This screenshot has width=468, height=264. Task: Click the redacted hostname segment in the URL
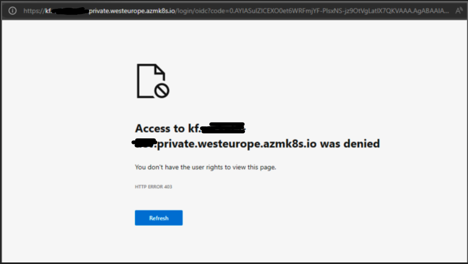(x=70, y=11)
